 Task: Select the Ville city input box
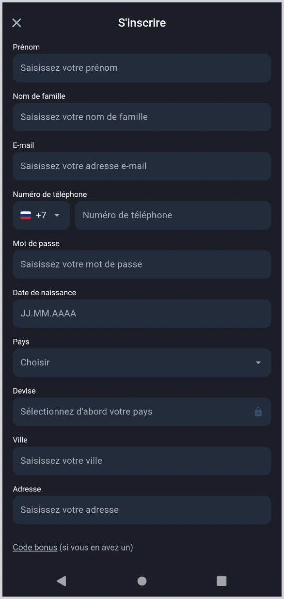(142, 460)
